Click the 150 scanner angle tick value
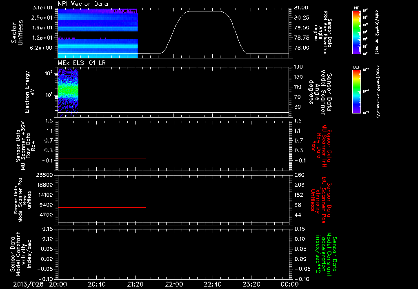 point(298,77)
